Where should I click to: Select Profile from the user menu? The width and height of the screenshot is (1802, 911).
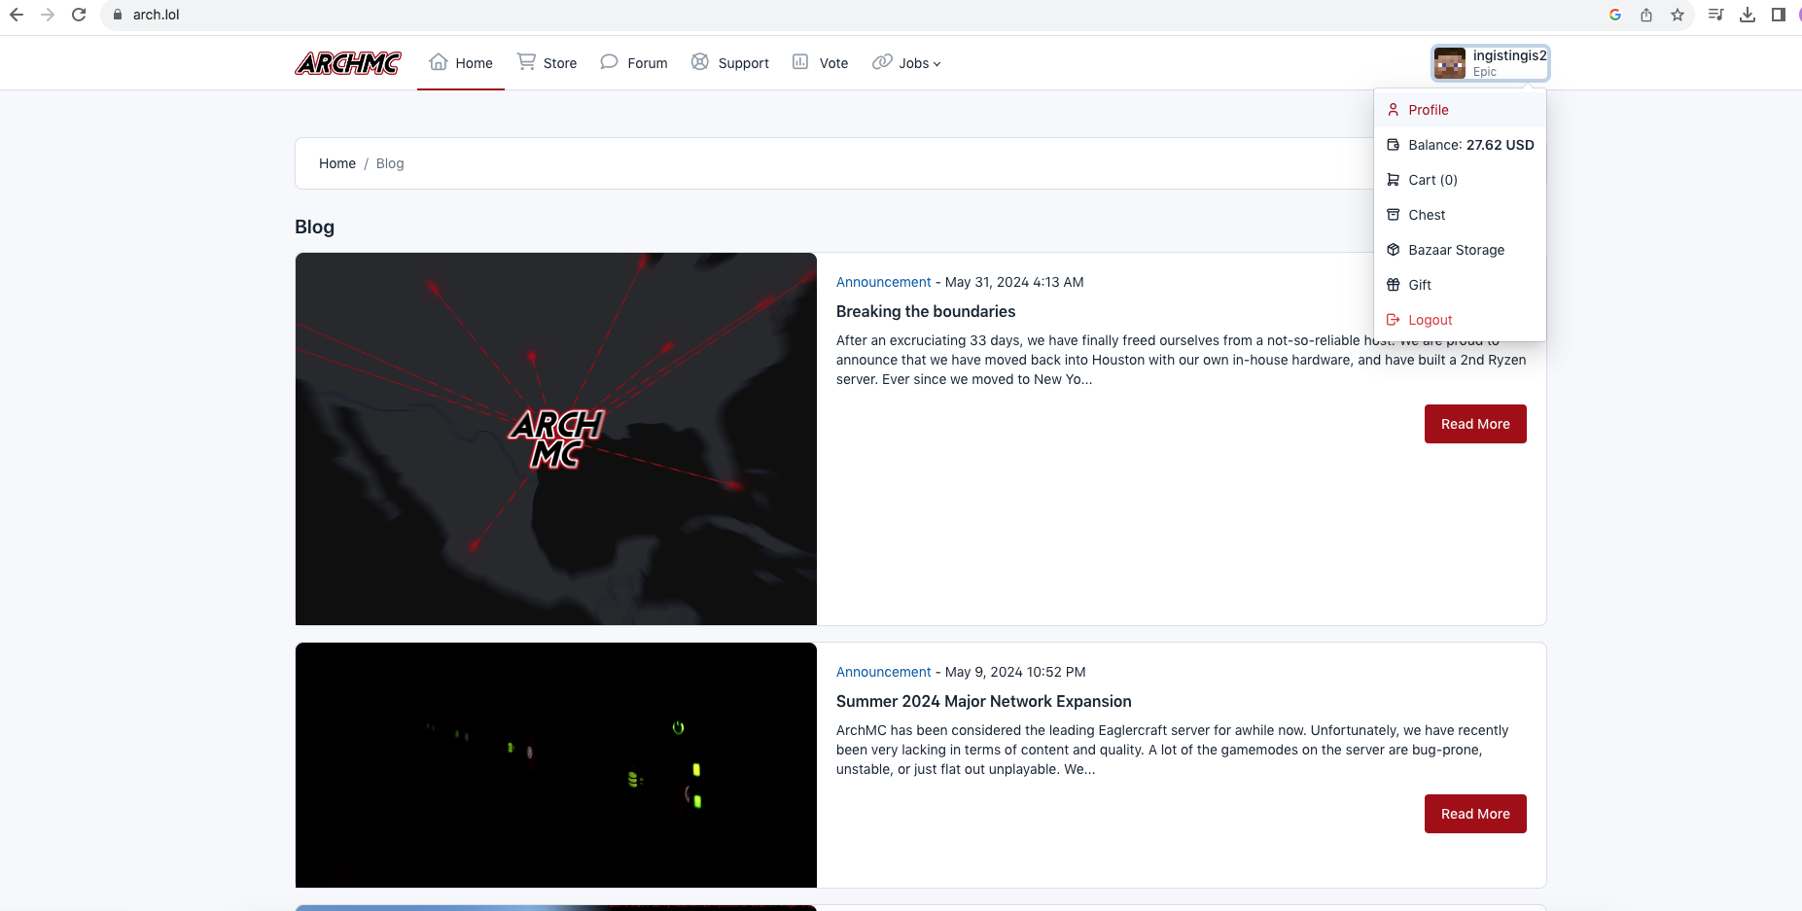point(1460,110)
